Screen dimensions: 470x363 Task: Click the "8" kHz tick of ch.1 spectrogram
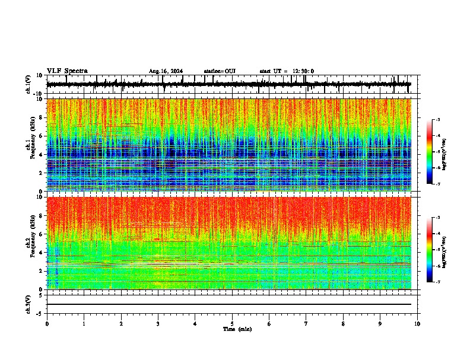[41, 117]
